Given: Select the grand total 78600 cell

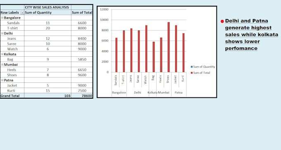Looking at the screenshot, I should pyautogui.click(x=82, y=96).
